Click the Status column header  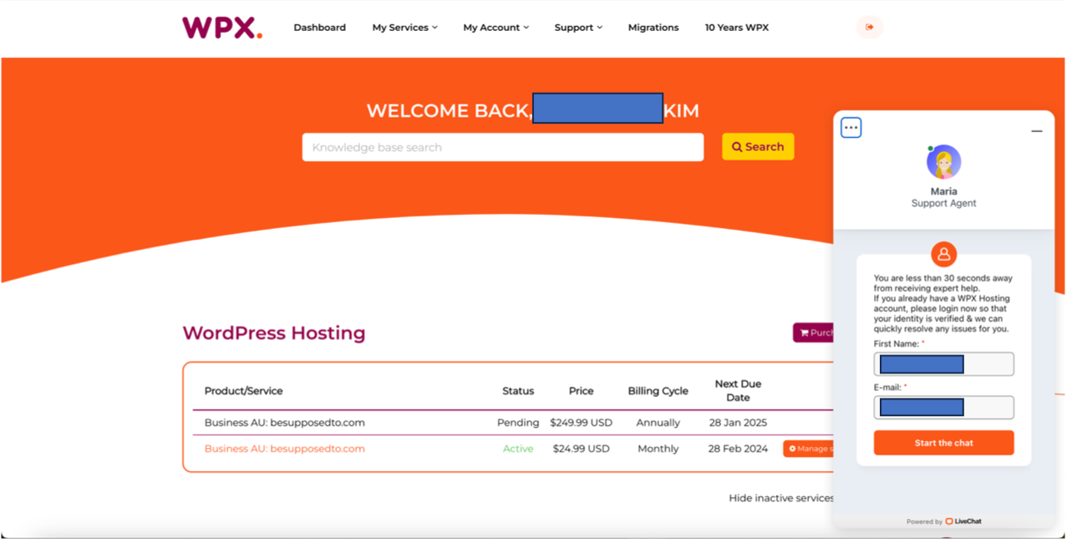coord(518,391)
